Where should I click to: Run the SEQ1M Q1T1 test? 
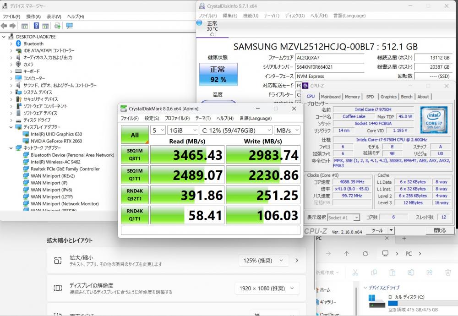(x=135, y=174)
